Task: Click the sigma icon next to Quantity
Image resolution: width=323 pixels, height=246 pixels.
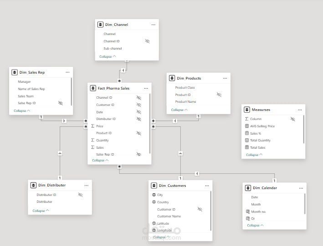Action: click(x=93, y=140)
